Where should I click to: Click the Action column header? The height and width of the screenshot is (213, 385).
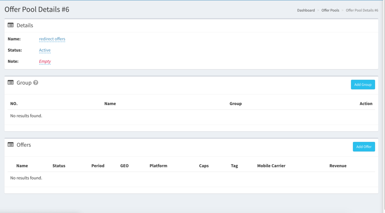(x=366, y=104)
